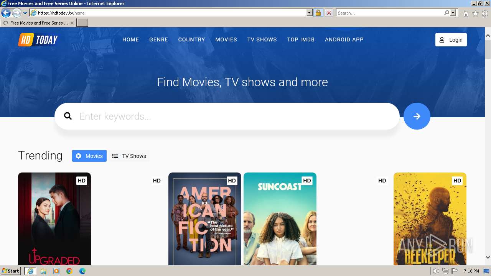
Task: Expand the search provider dropdown
Action: click(x=453, y=13)
